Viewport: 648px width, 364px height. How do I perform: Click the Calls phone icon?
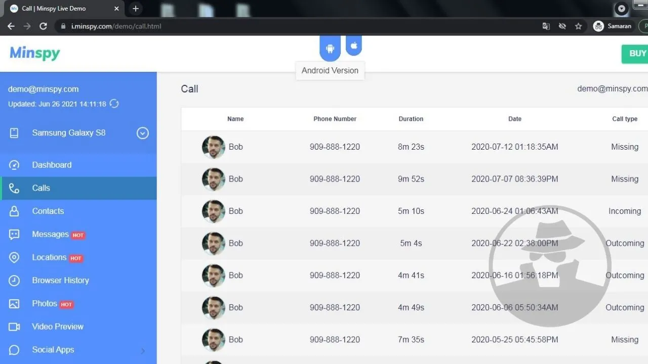pos(14,188)
